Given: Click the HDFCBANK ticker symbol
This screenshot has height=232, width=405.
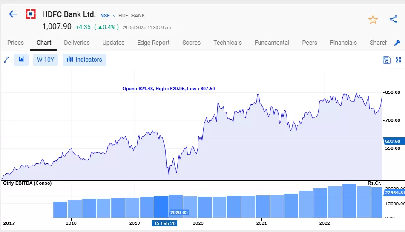Looking at the screenshot, I should pos(132,16).
